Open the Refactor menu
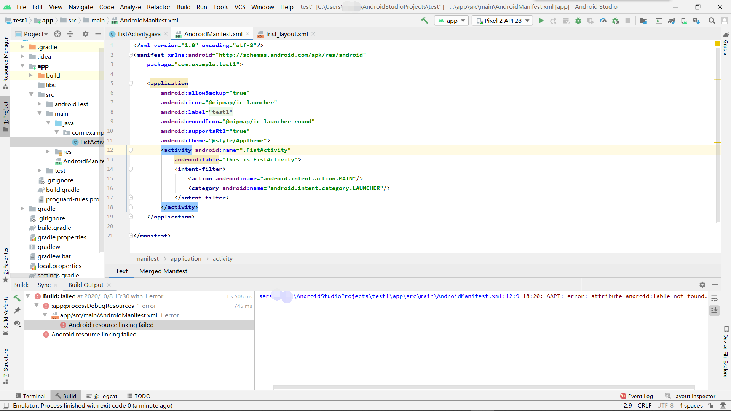Viewport: 731px width, 411px height. click(158, 7)
